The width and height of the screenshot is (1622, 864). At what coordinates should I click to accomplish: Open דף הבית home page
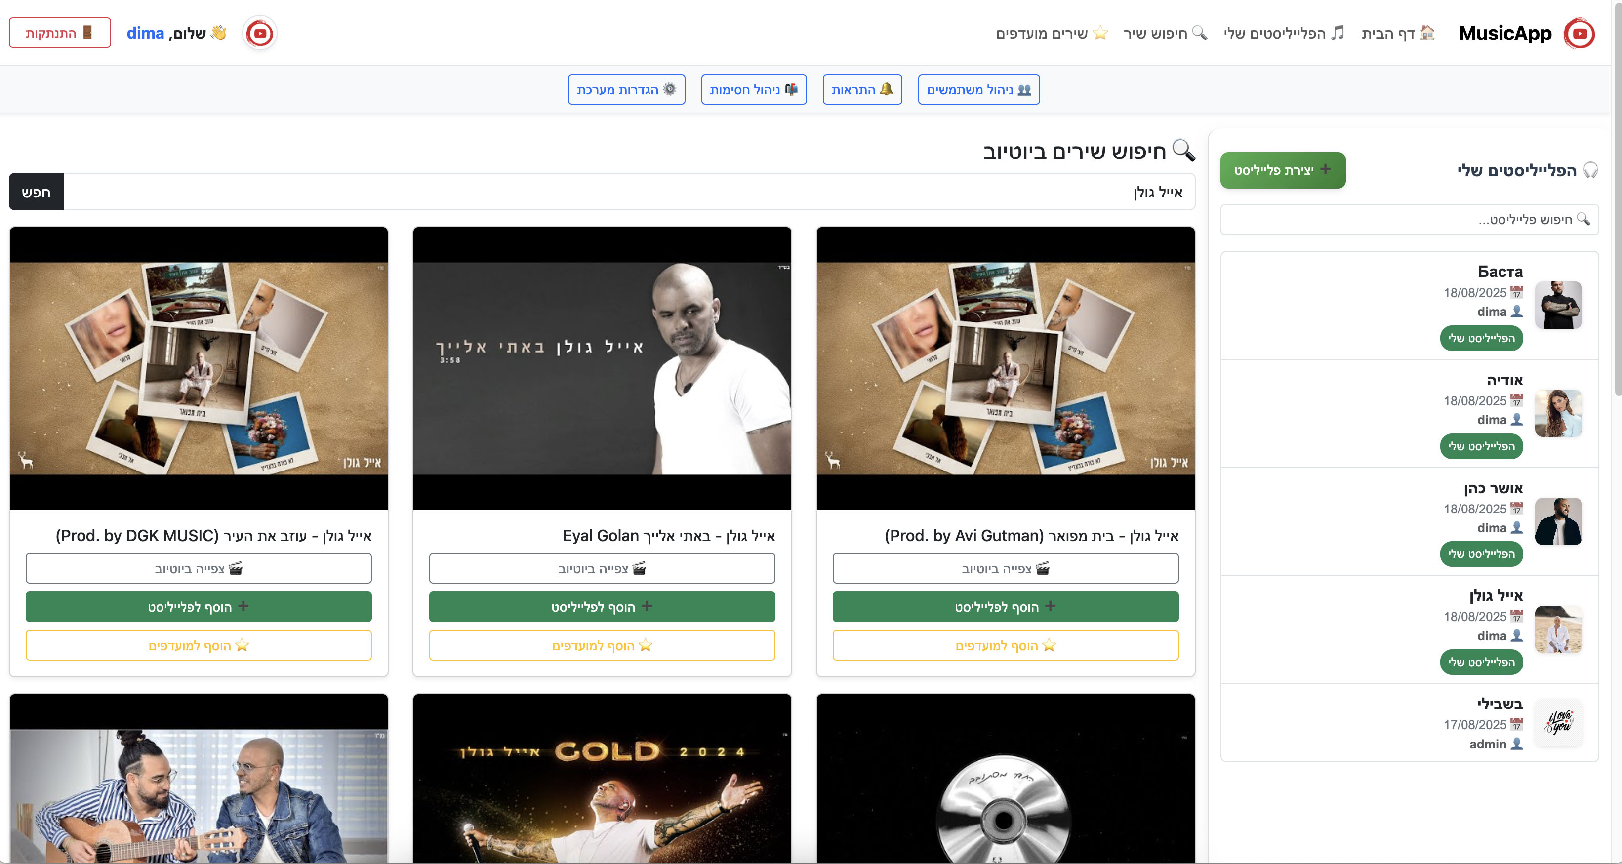[x=1398, y=34]
